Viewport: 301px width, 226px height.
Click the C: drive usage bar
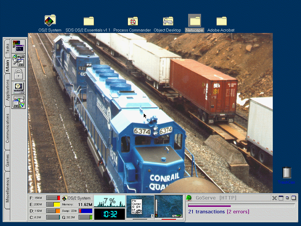(53, 217)
